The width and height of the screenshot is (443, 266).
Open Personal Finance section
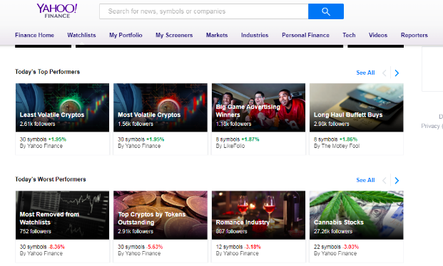[305, 36]
